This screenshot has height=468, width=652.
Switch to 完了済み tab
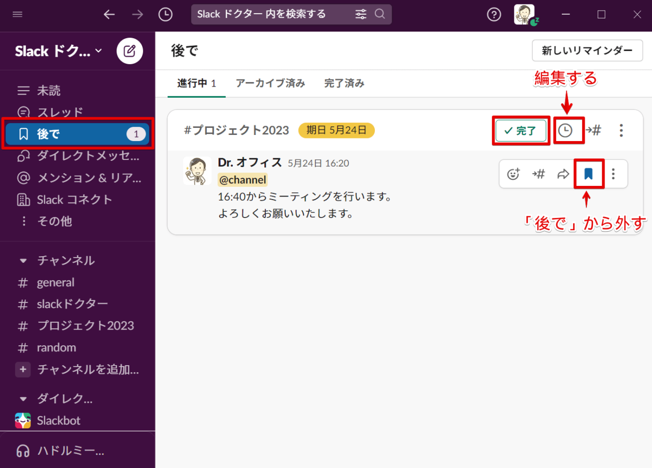[344, 83]
